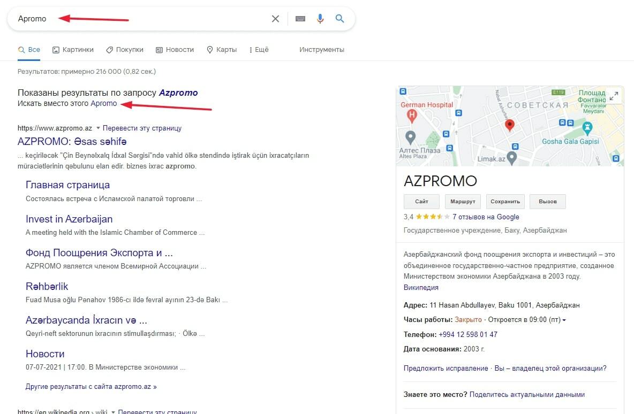Image resolution: width=634 pixels, height=414 pixels.
Task: Open dropdown arrow next to azpromo.az URL
Action: 98,128
